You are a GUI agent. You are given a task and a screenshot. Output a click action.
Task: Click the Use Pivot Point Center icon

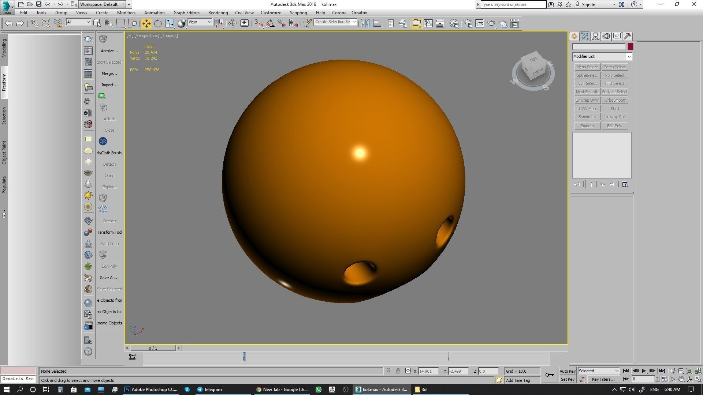point(219,23)
